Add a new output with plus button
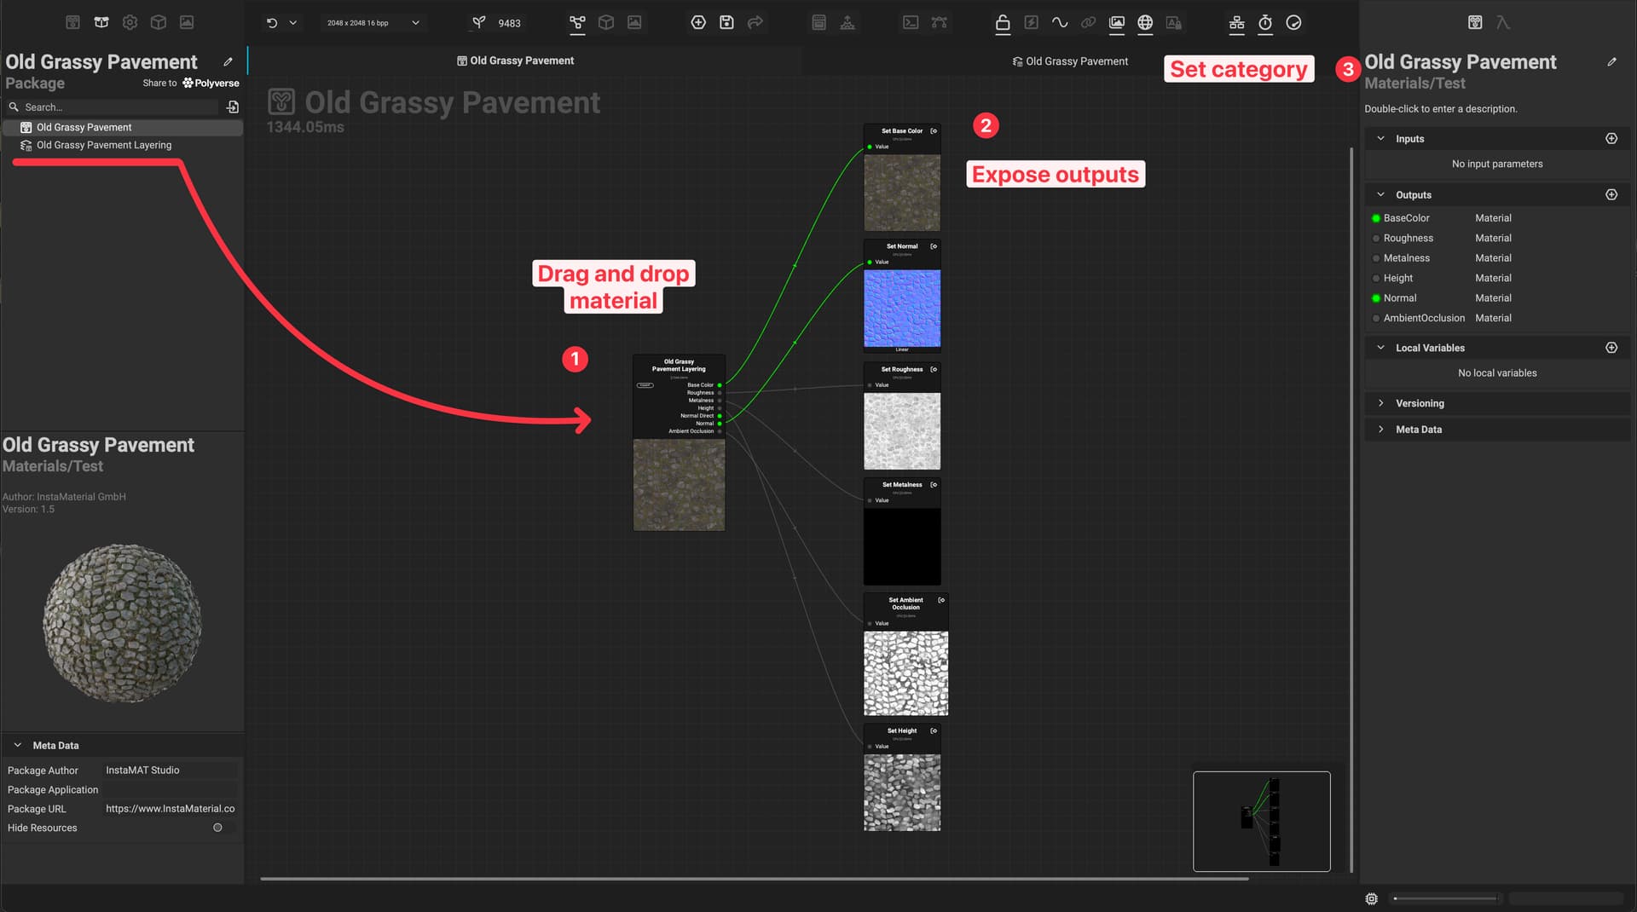Screen dimensions: 1637x912 coord(1611,195)
